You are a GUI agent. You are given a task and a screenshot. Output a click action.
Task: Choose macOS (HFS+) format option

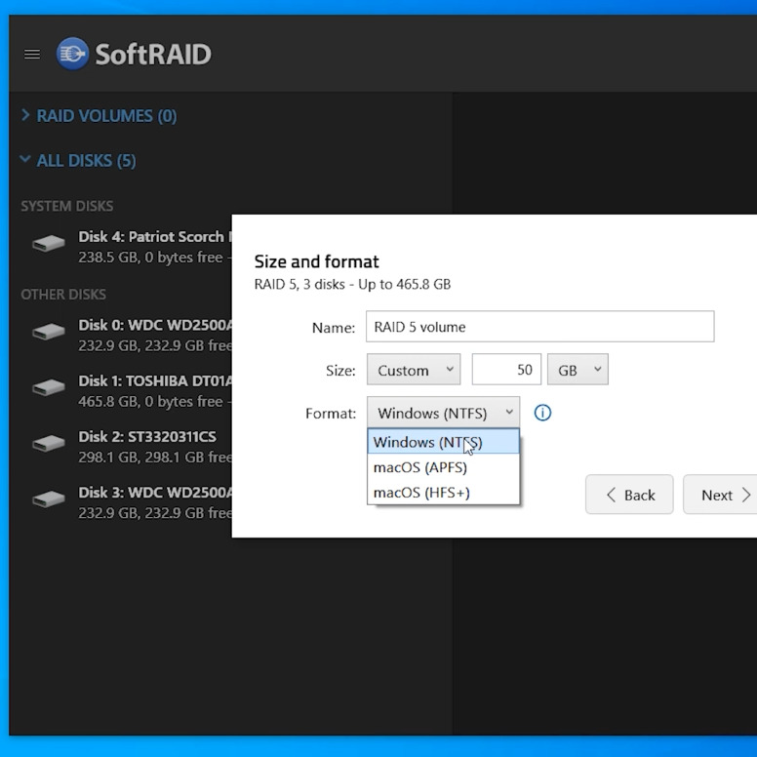click(443, 493)
